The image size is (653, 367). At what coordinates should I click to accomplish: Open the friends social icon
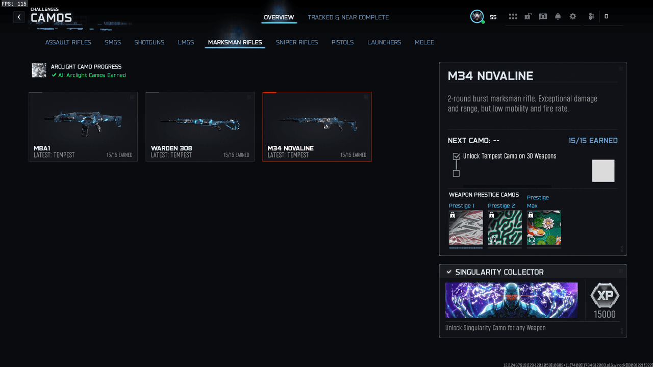tap(591, 17)
